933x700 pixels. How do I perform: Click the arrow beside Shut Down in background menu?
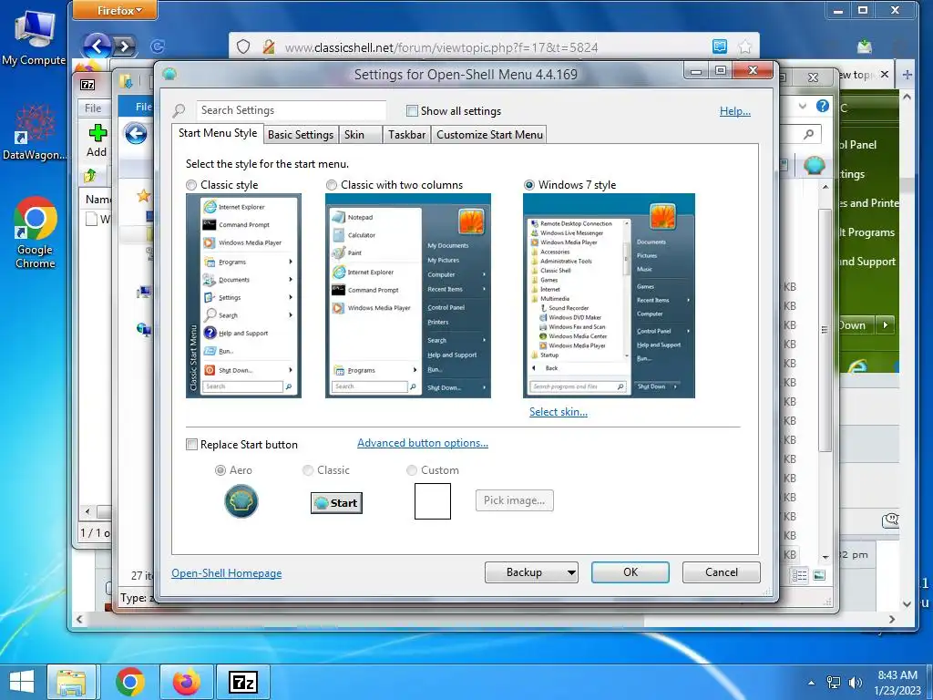(886, 325)
